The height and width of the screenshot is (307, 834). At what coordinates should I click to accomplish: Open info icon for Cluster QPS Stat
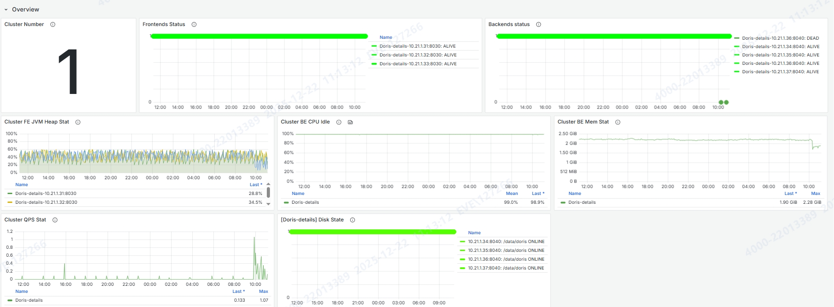click(x=55, y=220)
